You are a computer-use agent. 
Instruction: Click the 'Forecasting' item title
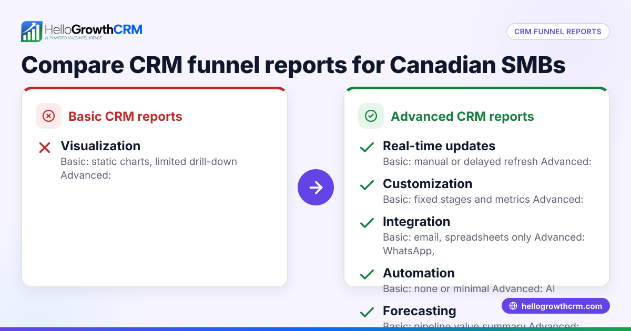point(419,311)
